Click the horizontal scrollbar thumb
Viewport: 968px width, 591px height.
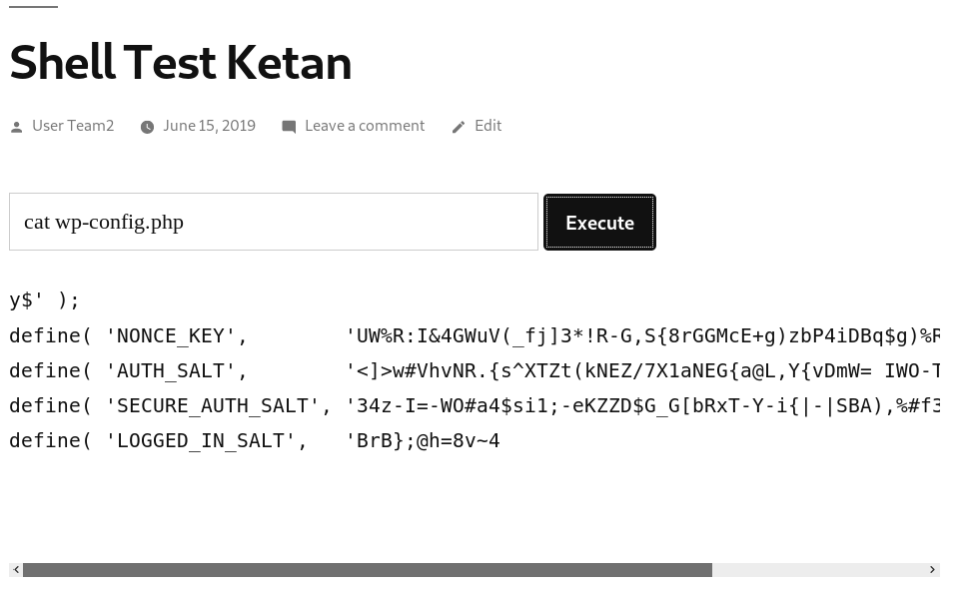point(368,569)
